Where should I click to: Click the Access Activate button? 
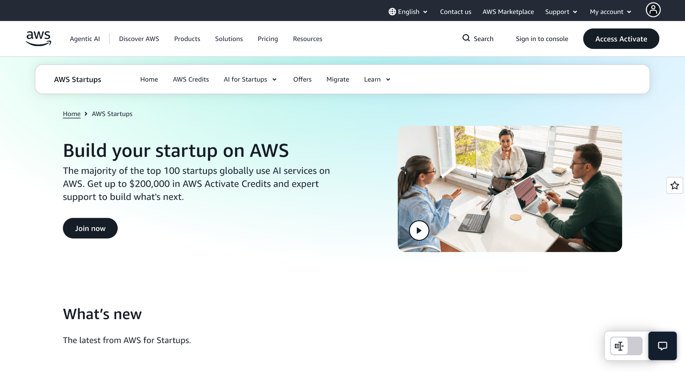point(621,39)
